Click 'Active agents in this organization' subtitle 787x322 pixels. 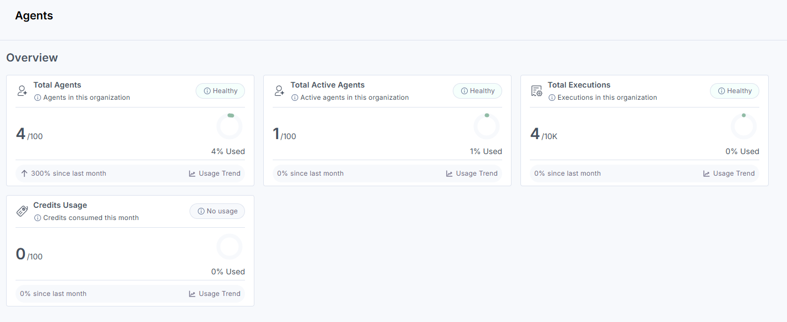click(355, 98)
